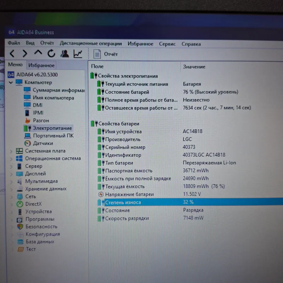Click the Отчёт report toolbar button

click(105, 54)
